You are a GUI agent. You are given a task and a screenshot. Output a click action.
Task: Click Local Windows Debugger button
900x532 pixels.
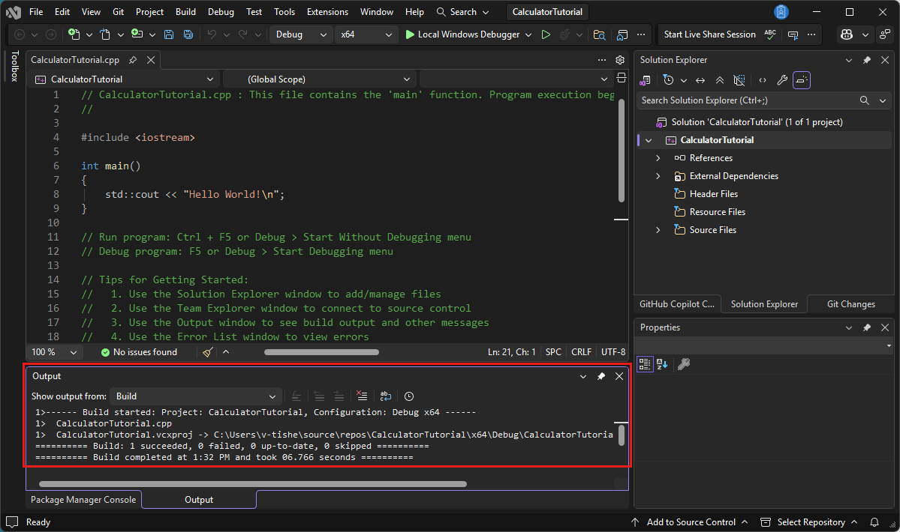[x=462, y=34]
